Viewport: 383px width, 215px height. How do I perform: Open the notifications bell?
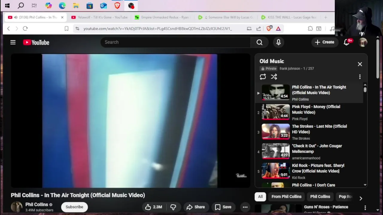[x=347, y=42]
